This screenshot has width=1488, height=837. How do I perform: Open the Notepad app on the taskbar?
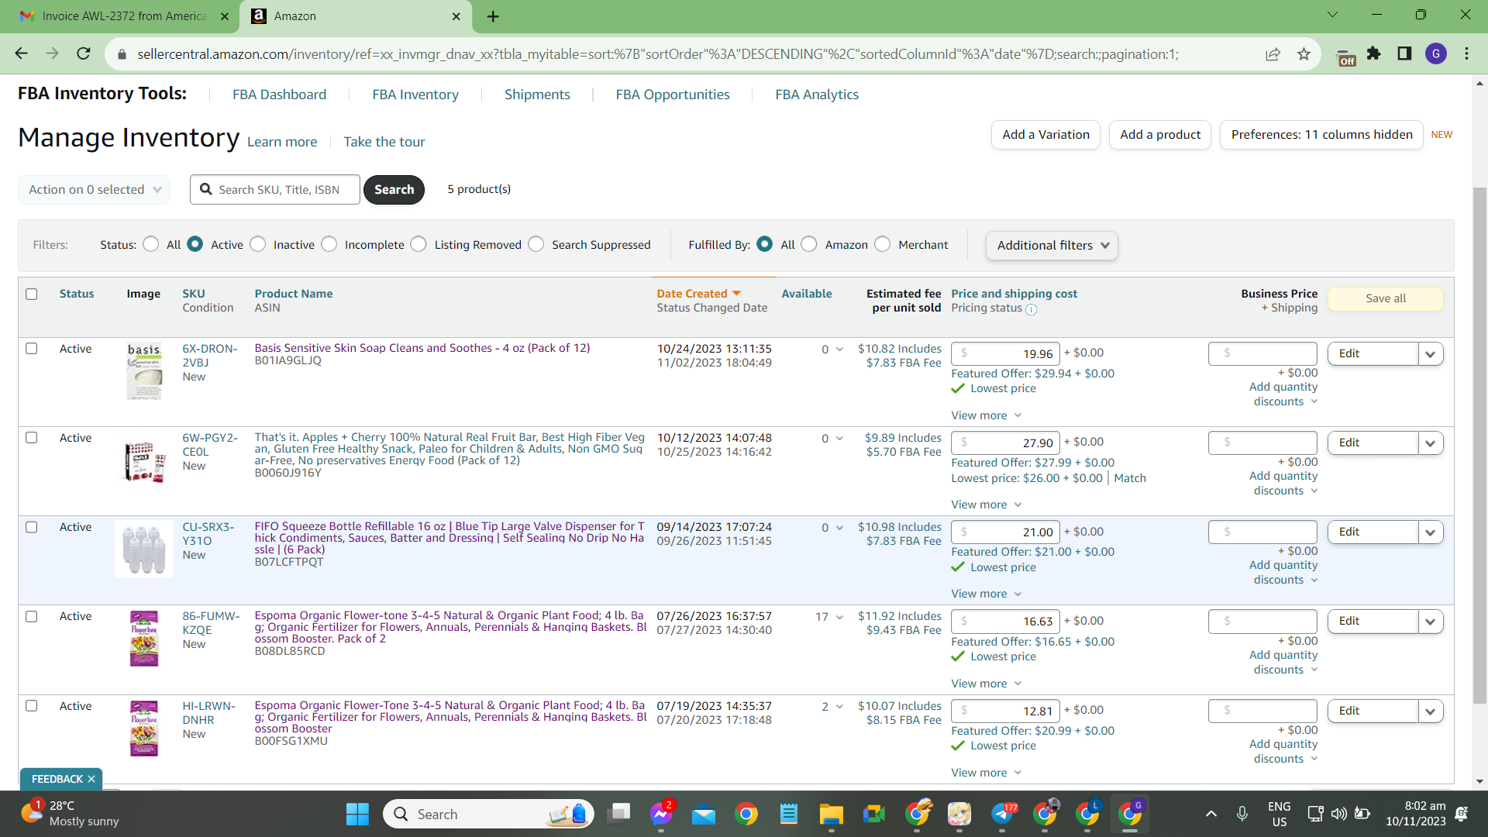(x=788, y=814)
